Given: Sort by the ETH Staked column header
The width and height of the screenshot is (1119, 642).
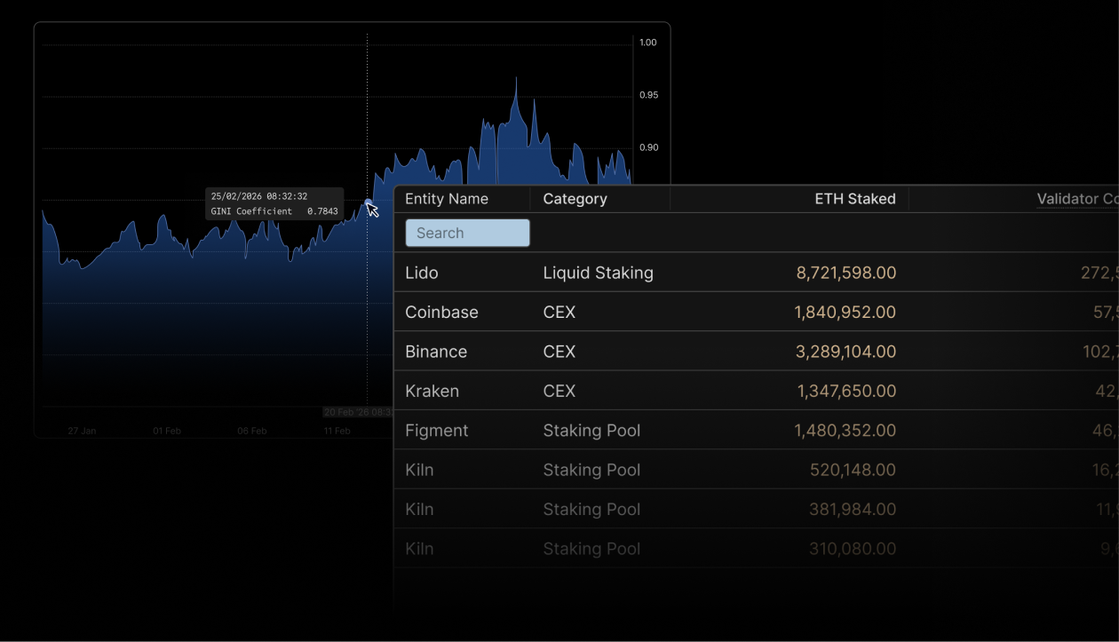Looking at the screenshot, I should point(855,199).
